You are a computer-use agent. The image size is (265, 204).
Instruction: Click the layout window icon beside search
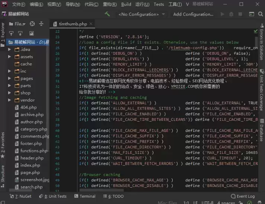(x=252, y=14)
